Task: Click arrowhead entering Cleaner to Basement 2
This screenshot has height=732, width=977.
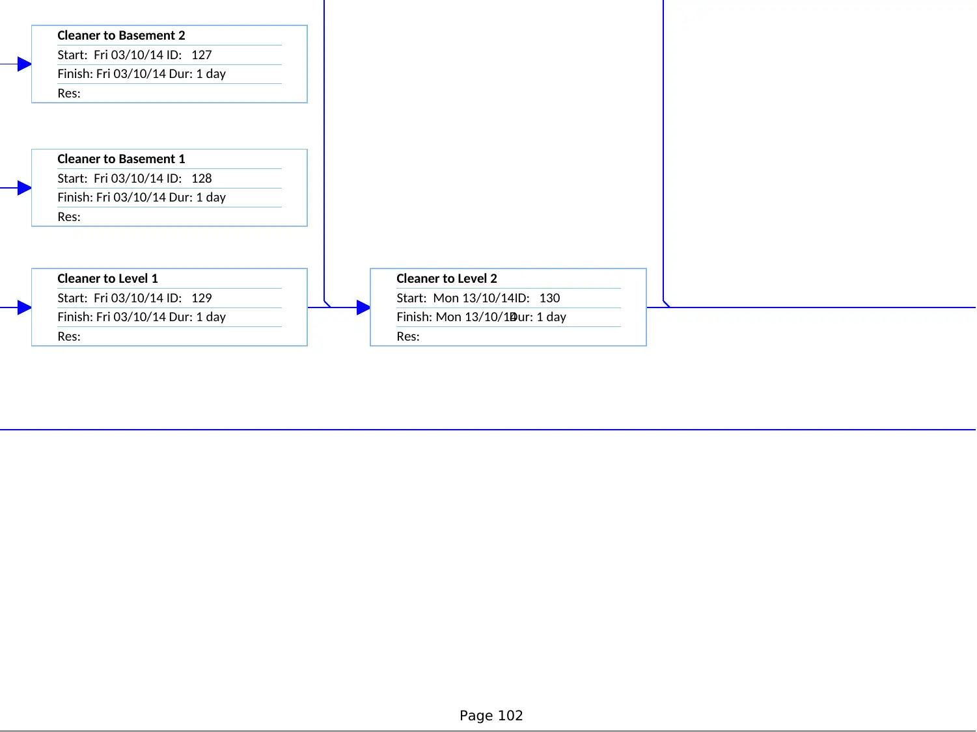Action: [25, 64]
